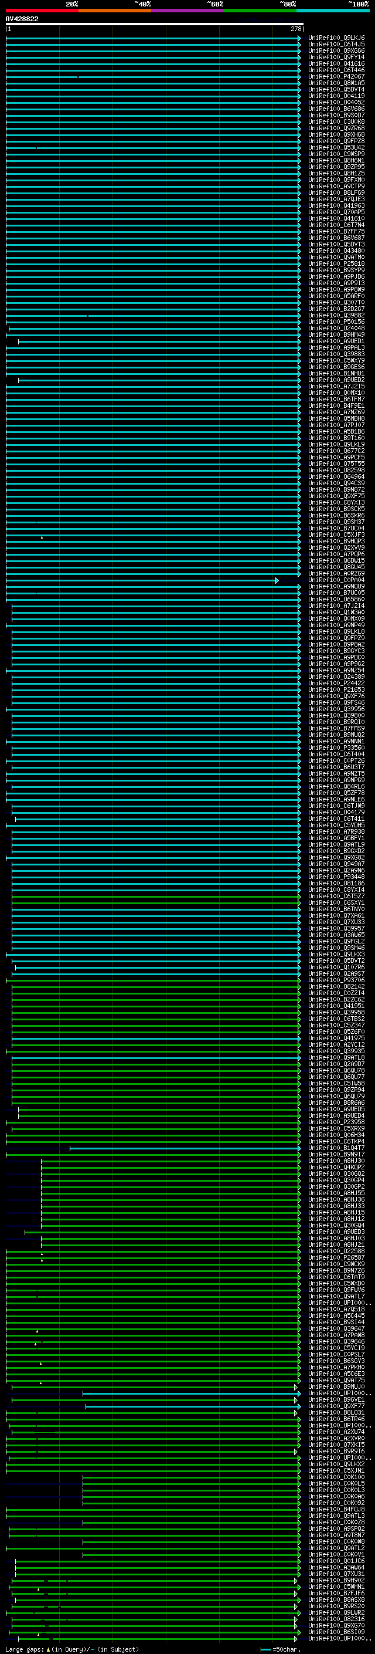Click hit label UniRef100_A7QJE3

336,199
